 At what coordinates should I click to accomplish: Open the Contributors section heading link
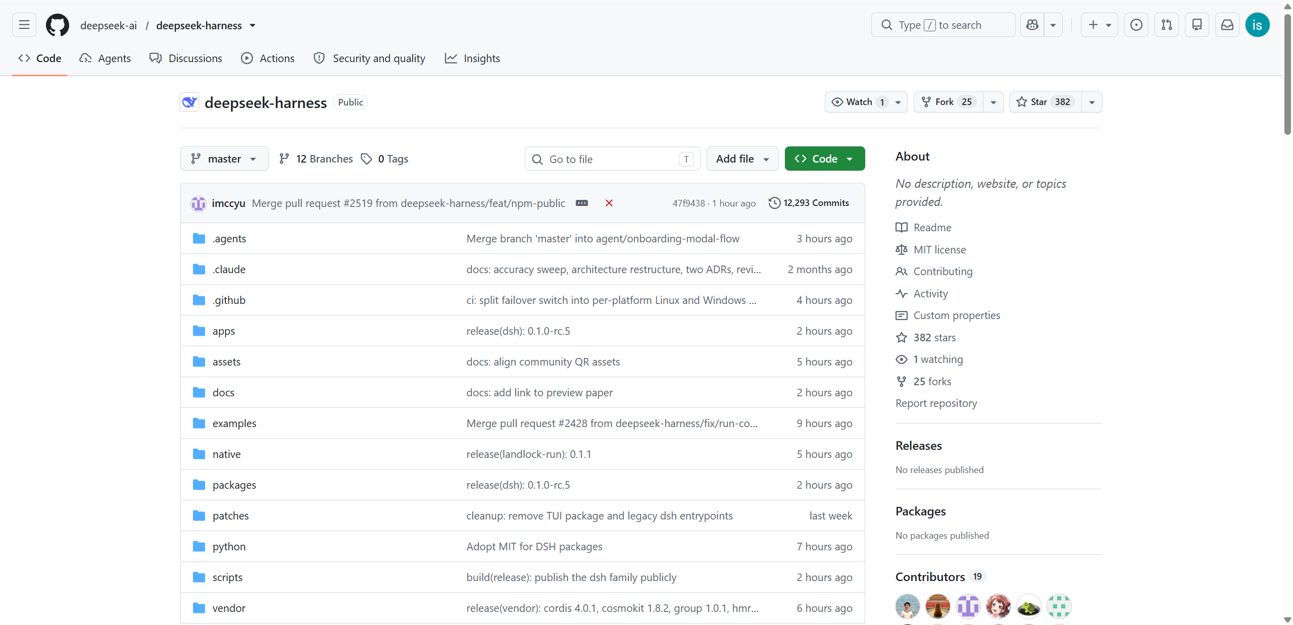pos(930,577)
